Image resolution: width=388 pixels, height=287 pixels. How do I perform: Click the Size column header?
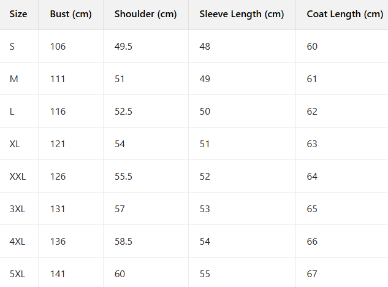coord(18,14)
